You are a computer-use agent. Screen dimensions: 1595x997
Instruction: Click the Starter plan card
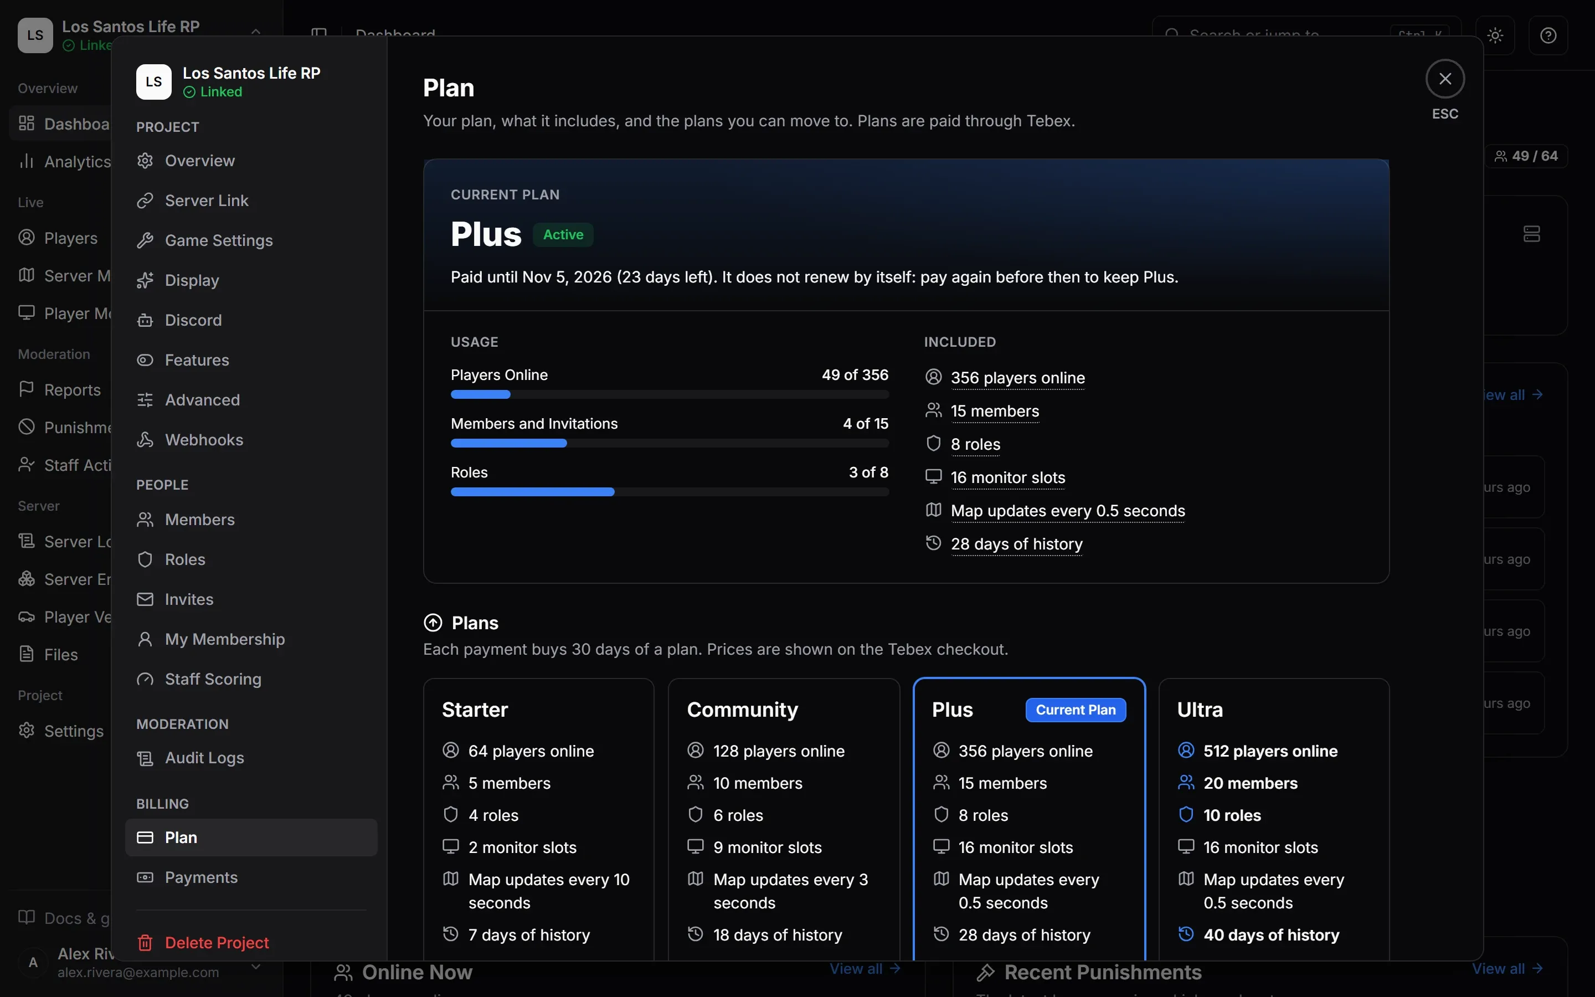[538, 819]
